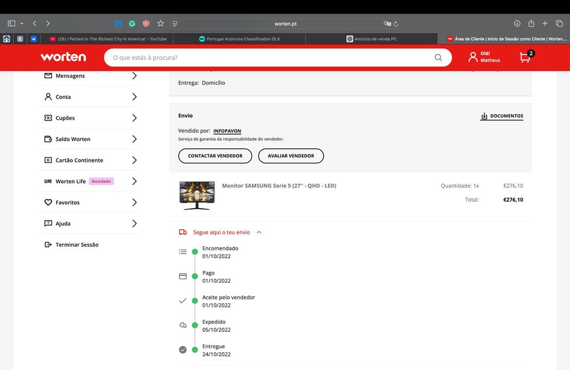Open Mensagens in the sidebar
Viewport: 570px width, 370px height.
(x=70, y=76)
